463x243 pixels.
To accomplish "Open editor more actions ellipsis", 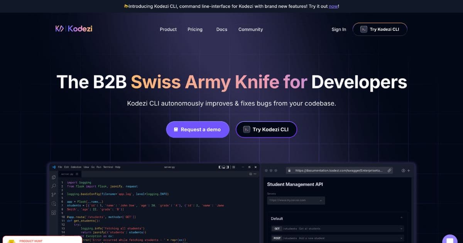I will (x=255, y=174).
